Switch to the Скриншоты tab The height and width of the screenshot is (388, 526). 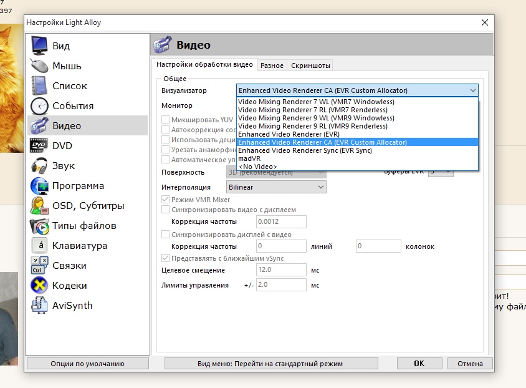[310, 65]
